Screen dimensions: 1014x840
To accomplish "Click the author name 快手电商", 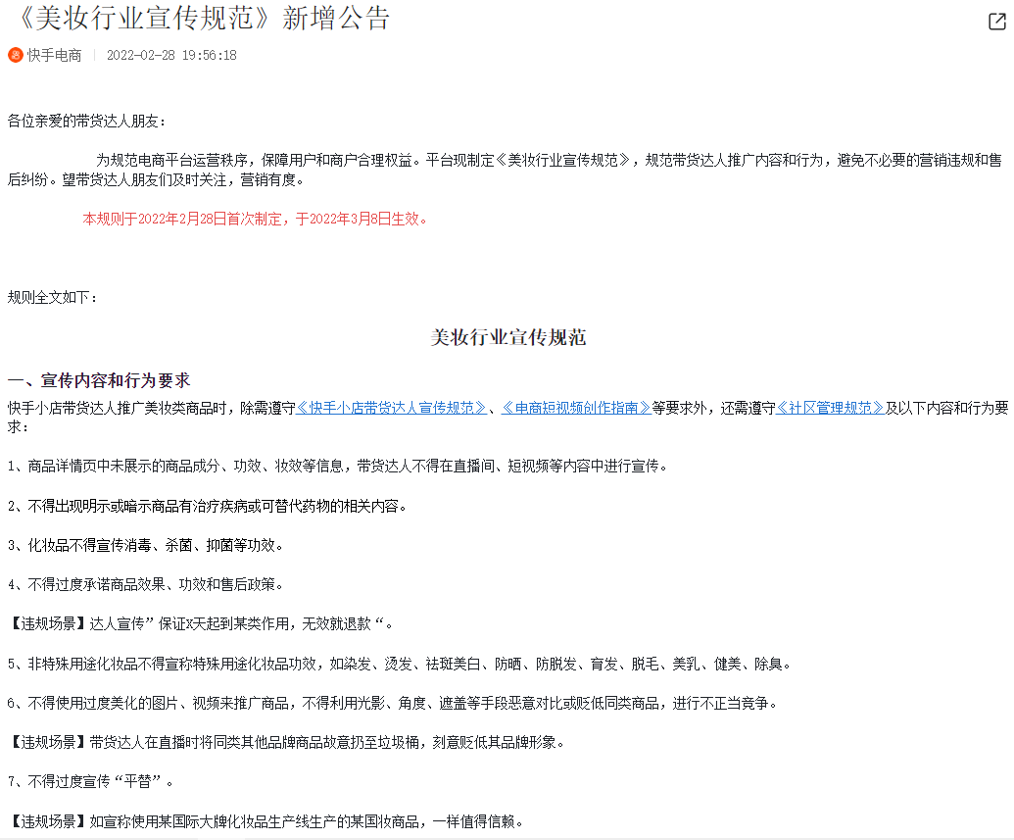I will [54, 56].
